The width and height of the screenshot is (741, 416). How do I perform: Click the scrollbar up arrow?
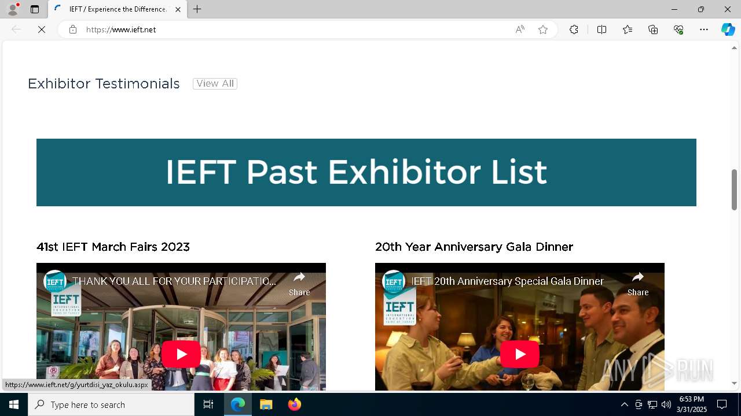point(734,48)
